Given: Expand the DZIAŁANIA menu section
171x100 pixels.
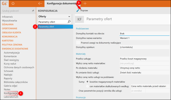Looking at the screenshot, I should (8, 24).
